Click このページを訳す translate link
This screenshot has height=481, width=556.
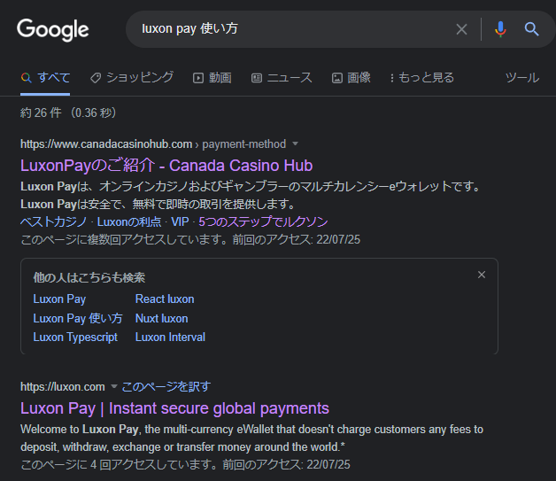[x=166, y=386]
